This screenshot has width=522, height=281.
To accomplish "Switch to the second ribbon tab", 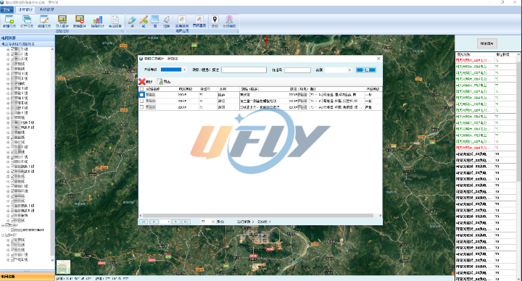I will [x=25, y=9].
